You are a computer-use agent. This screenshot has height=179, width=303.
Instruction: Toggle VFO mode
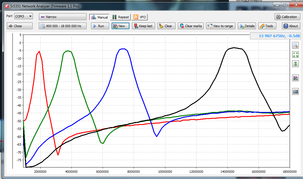140,17
